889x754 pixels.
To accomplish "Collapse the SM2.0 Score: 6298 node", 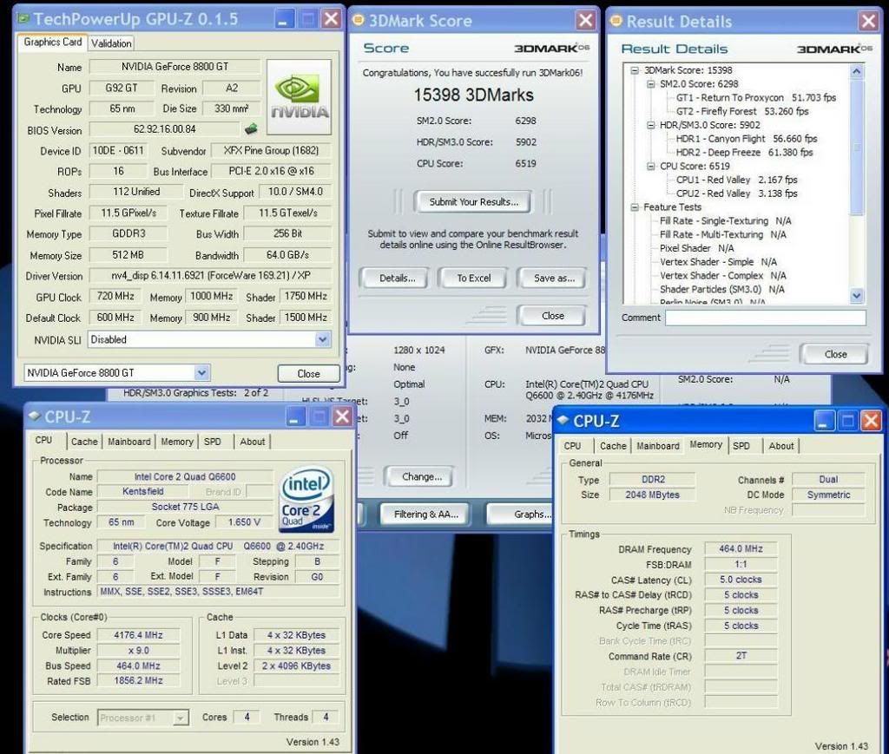I will [x=651, y=84].
